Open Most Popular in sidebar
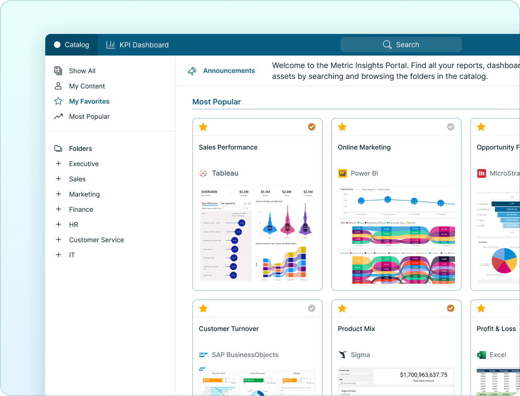This screenshot has width=520, height=396. (x=89, y=116)
